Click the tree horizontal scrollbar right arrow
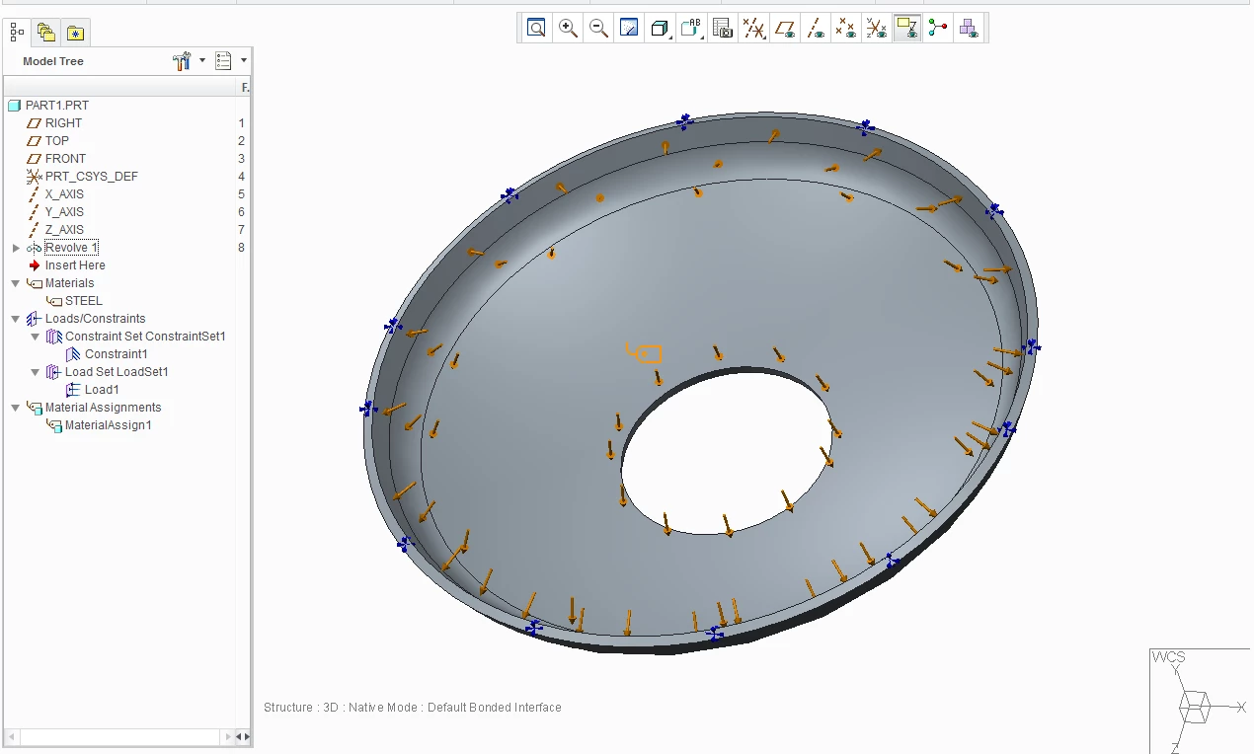This screenshot has width=1254, height=754. pyautogui.click(x=246, y=736)
